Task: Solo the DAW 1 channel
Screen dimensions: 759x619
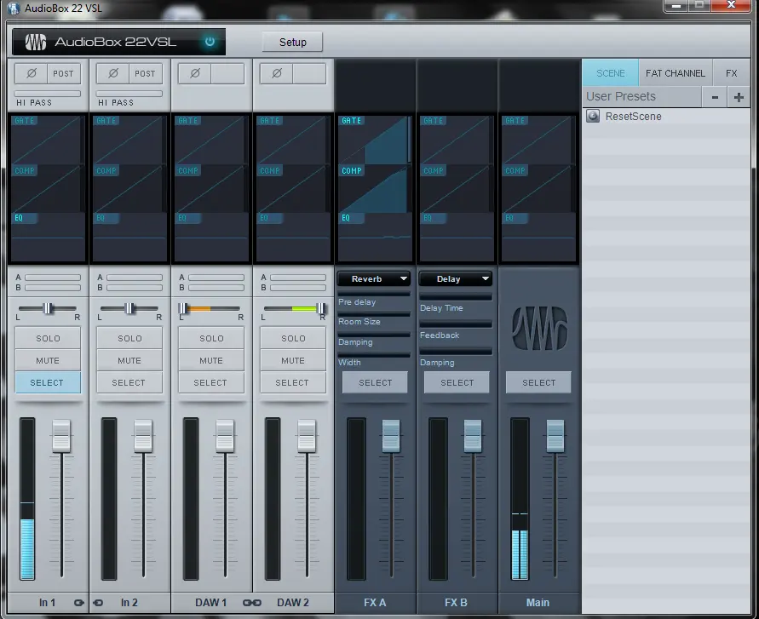Action: (x=211, y=338)
